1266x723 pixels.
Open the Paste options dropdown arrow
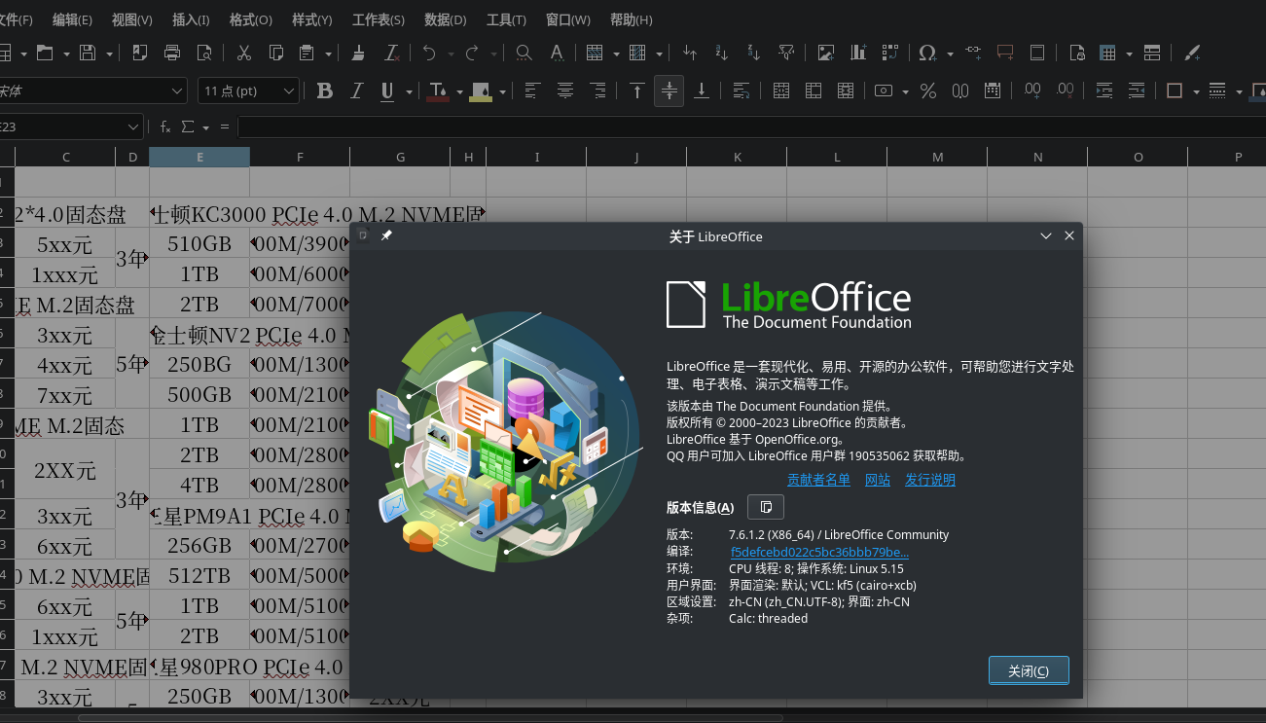click(328, 53)
